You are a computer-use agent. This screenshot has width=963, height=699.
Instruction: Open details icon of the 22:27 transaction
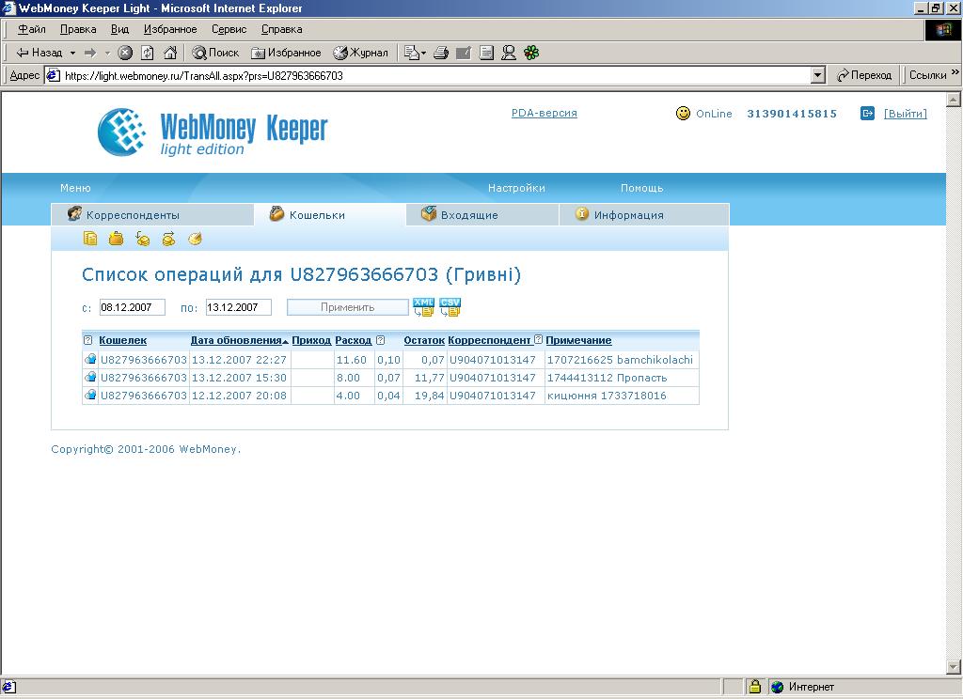(x=90, y=360)
